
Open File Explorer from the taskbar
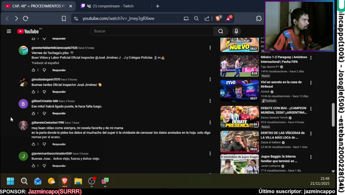point(78,181)
